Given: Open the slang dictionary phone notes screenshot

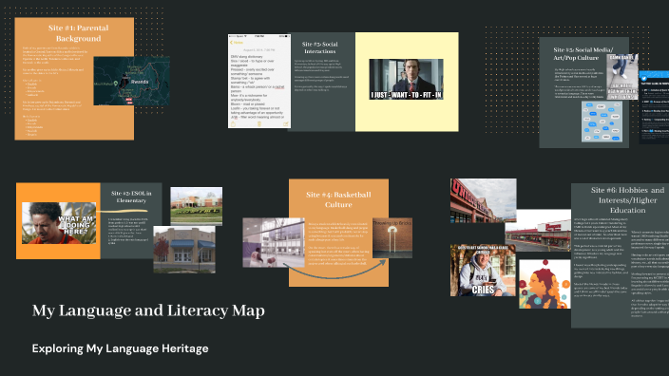Looking at the screenshot, I should tap(259, 81).
